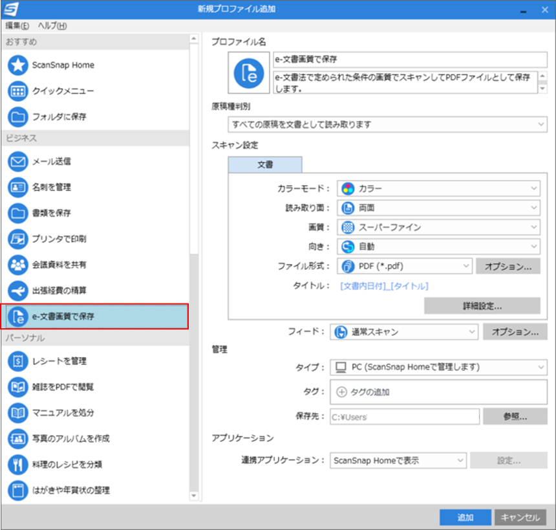This screenshot has height=530, width=556.
Task: Click the large profile e-document icon
Action: [x=249, y=73]
